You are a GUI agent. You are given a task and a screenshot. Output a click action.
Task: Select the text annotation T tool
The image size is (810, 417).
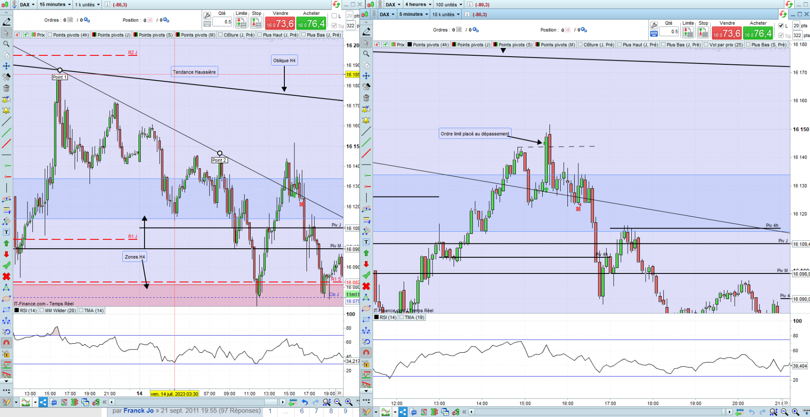point(6,232)
